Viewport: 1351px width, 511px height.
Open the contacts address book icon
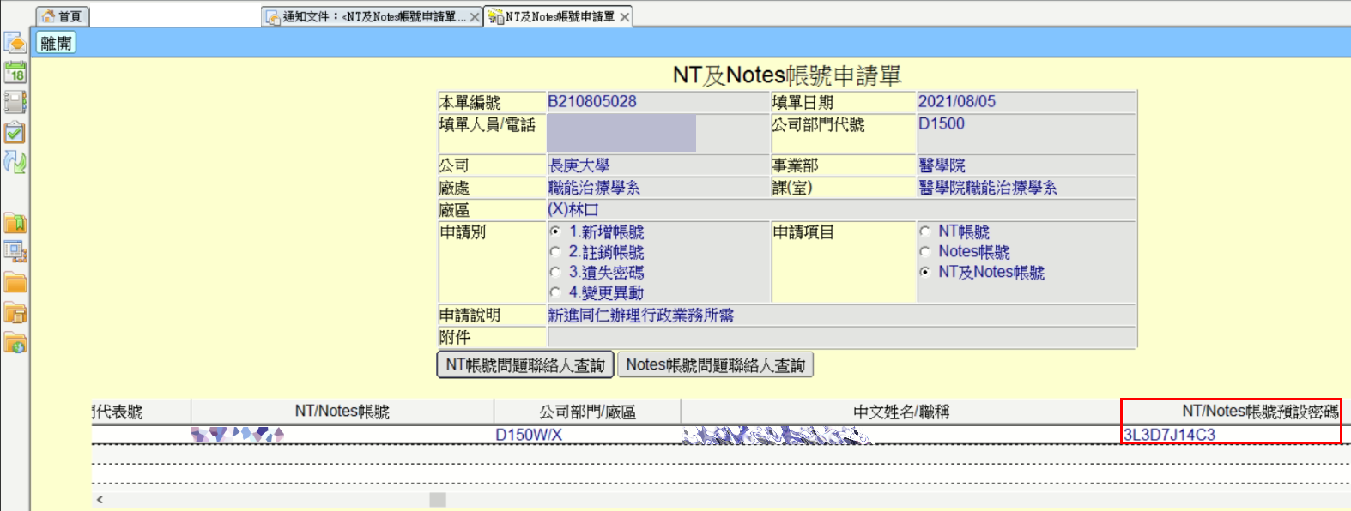[x=15, y=102]
